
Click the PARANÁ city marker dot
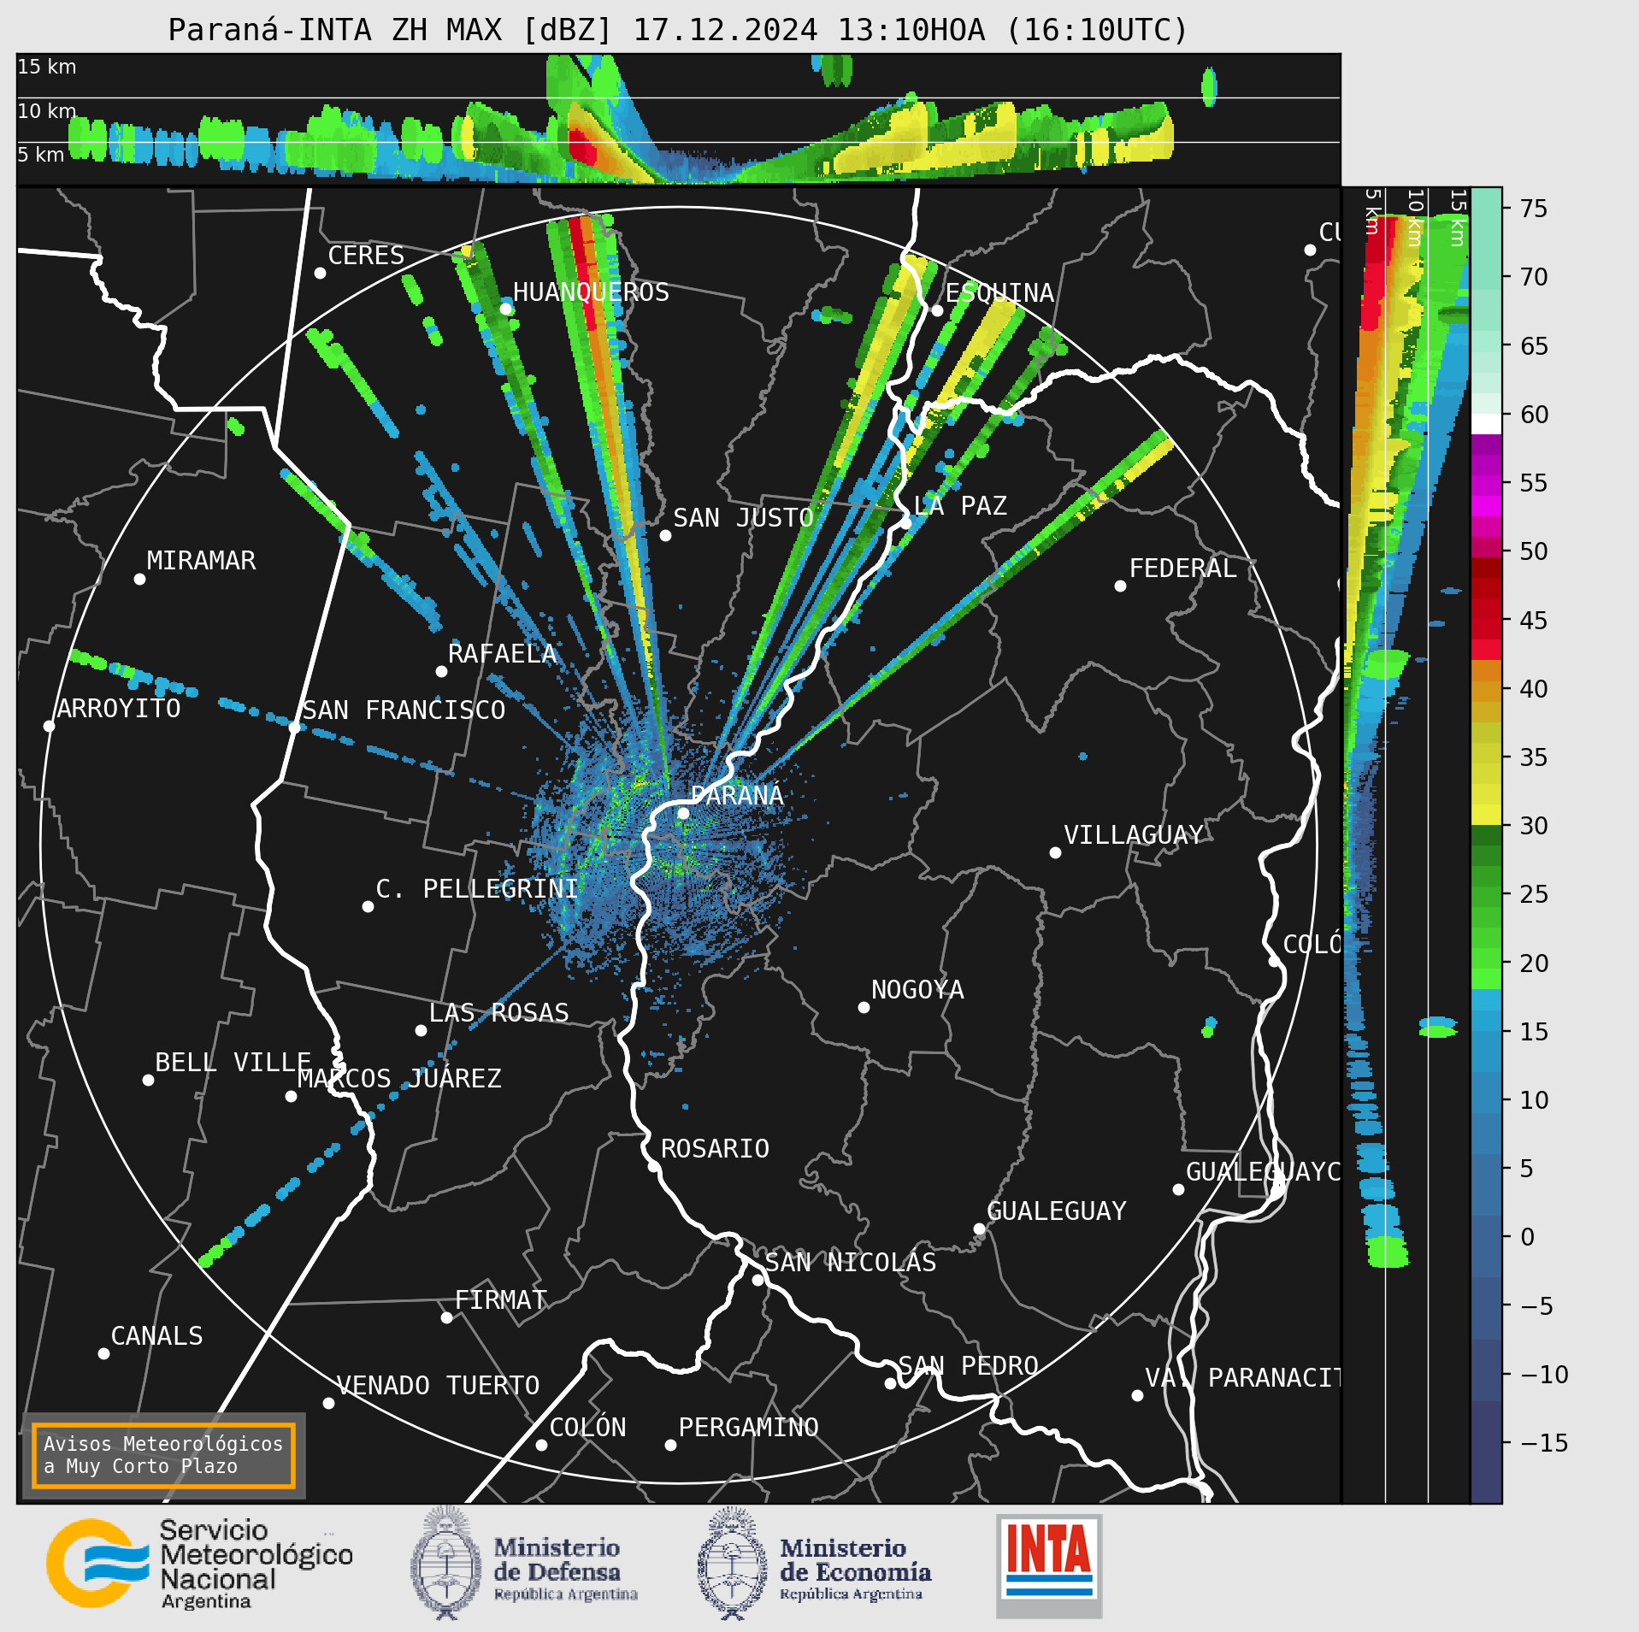point(683,813)
